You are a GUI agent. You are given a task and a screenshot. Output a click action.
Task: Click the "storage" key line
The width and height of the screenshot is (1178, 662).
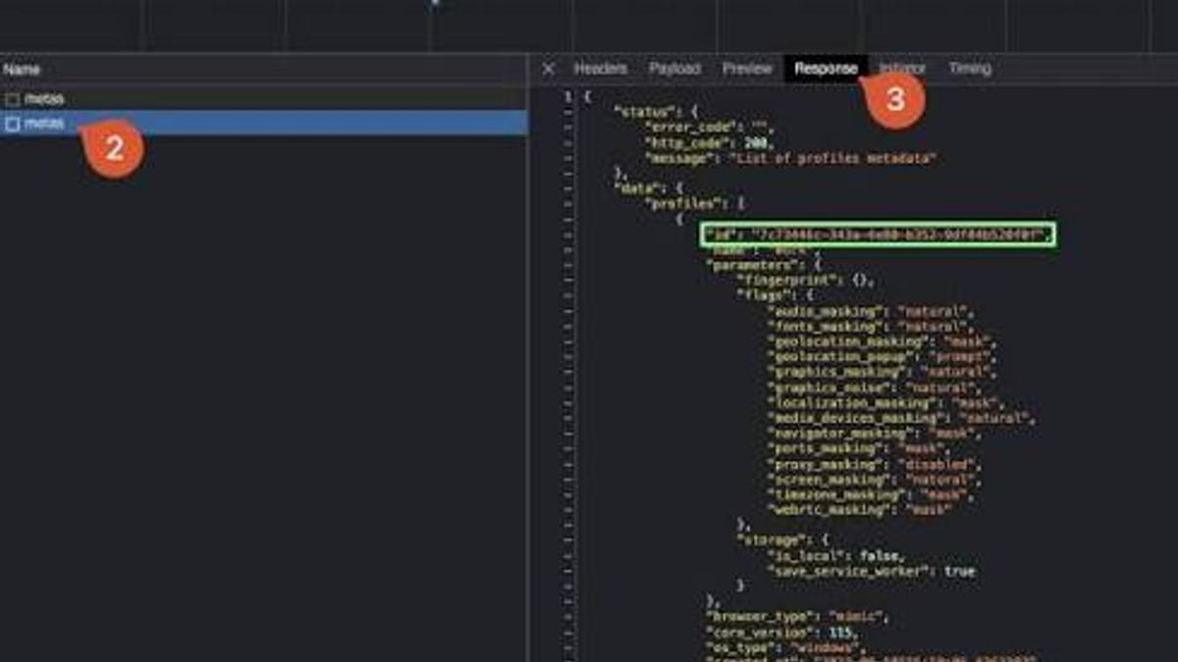[x=782, y=540]
